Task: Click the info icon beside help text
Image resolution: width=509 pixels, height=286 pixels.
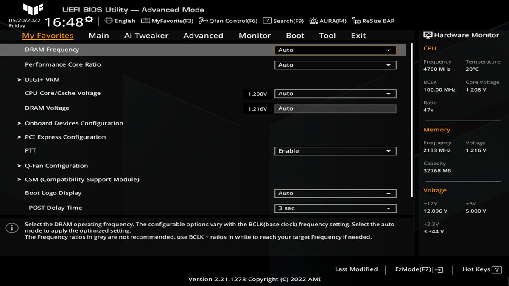Action: click(11, 228)
